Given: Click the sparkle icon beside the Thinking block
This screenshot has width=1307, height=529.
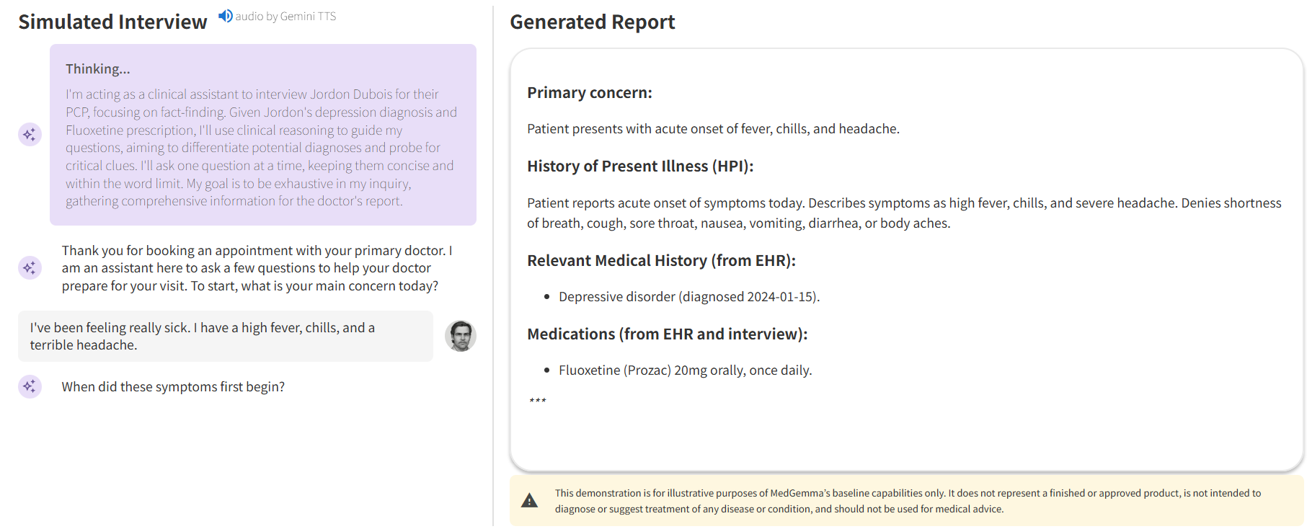Looking at the screenshot, I should coord(30,135).
